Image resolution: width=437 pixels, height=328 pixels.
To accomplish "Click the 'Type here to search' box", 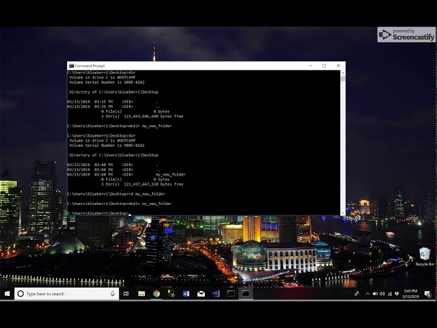I will (67, 294).
